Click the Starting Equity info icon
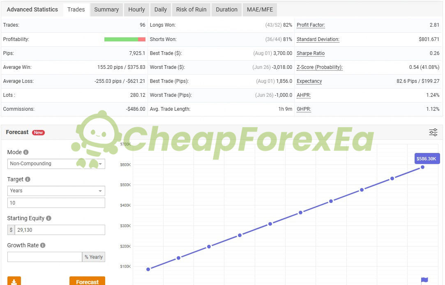This screenshot has width=445, height=285. tap(48, 218)
